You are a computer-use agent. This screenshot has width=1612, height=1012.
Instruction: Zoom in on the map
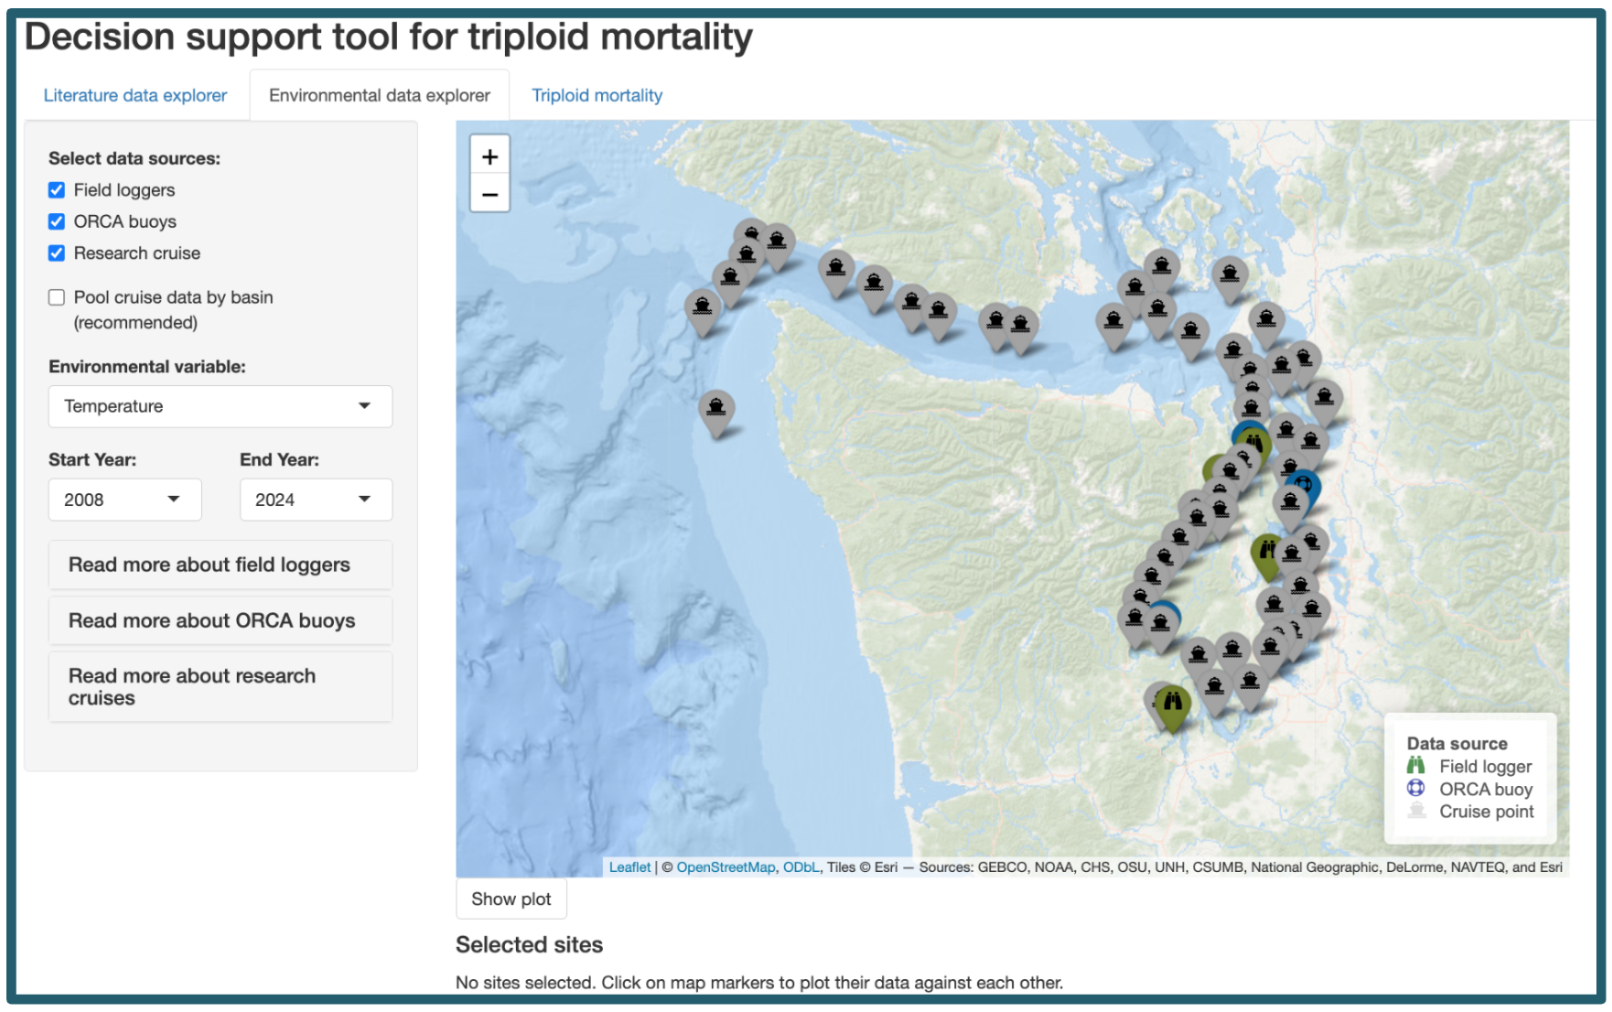coord(489,157)
